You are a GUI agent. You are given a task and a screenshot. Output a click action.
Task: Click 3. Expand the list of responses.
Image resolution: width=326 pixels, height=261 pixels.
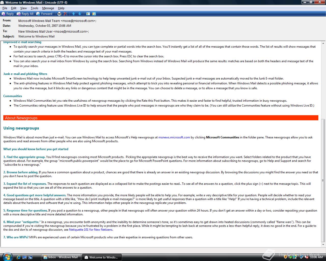click(25, 184)
